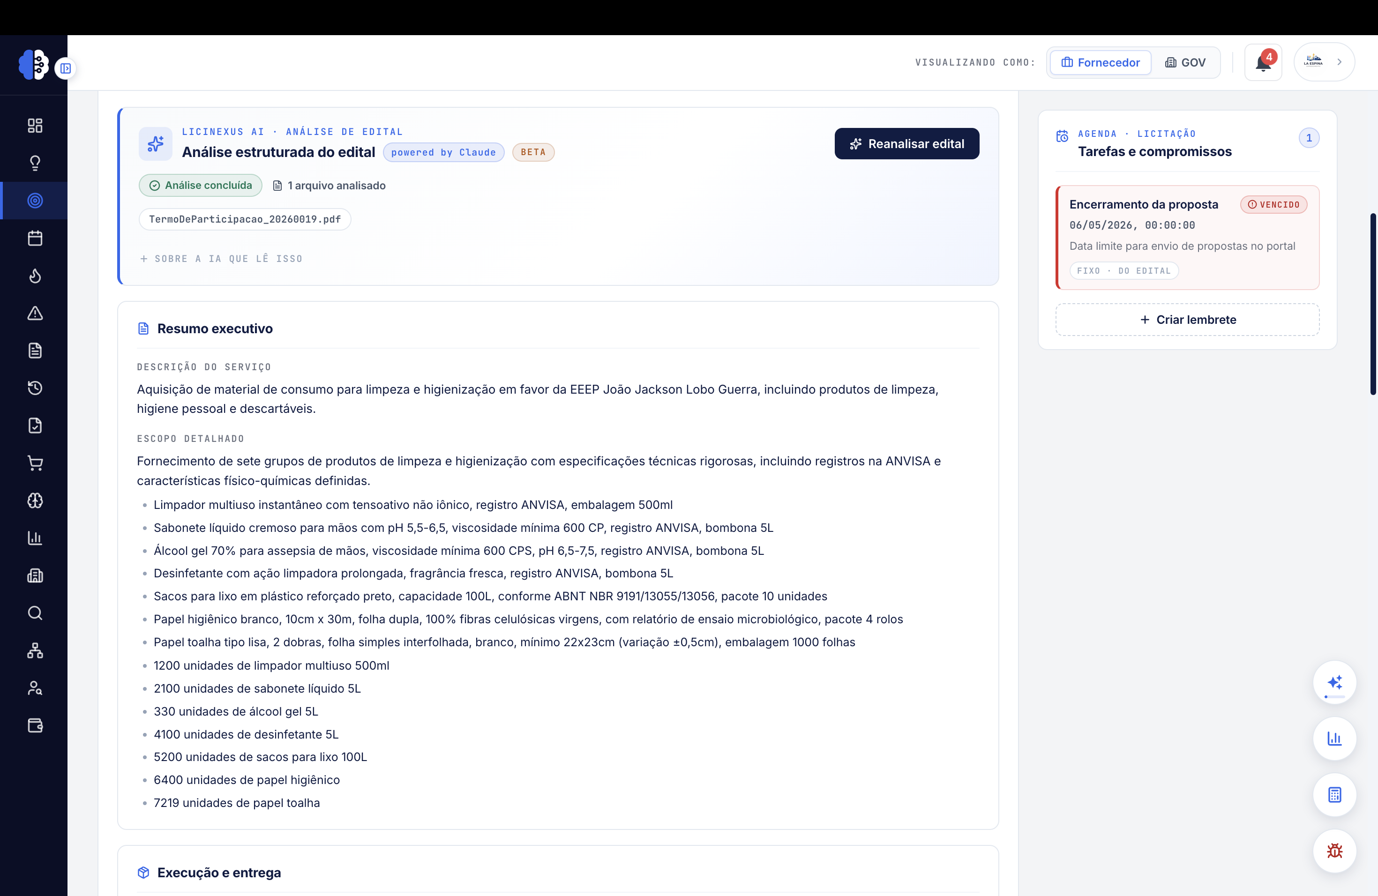The image size is (1378, 896).
Task: Open the calendar sidebar icon
Action: pos(35,238)
